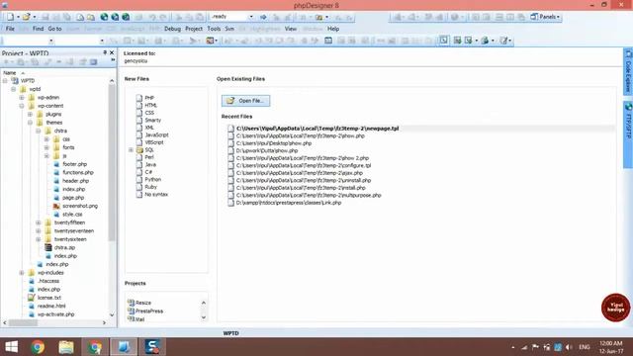Click the New file toolbar icon

[x=10, y=17]
